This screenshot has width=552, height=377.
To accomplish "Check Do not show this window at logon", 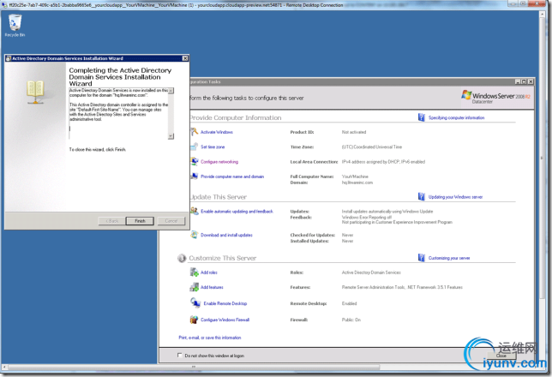I will pos(179,356).
